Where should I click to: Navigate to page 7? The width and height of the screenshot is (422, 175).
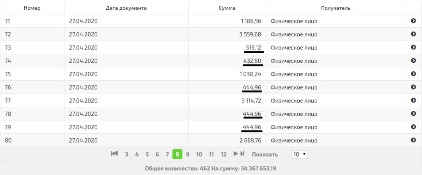(x=167, y=154)
